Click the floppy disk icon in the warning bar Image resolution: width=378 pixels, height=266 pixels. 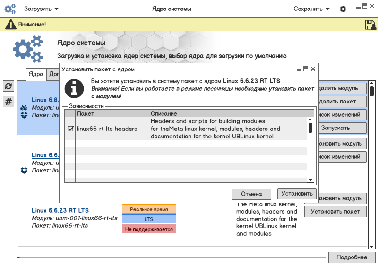pos(370,25)
